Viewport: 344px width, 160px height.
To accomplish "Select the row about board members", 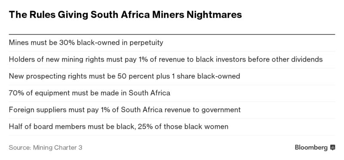I will coord(172,127).
